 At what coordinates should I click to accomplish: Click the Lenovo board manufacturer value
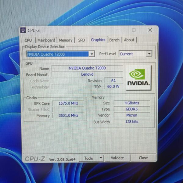(87, 74)
